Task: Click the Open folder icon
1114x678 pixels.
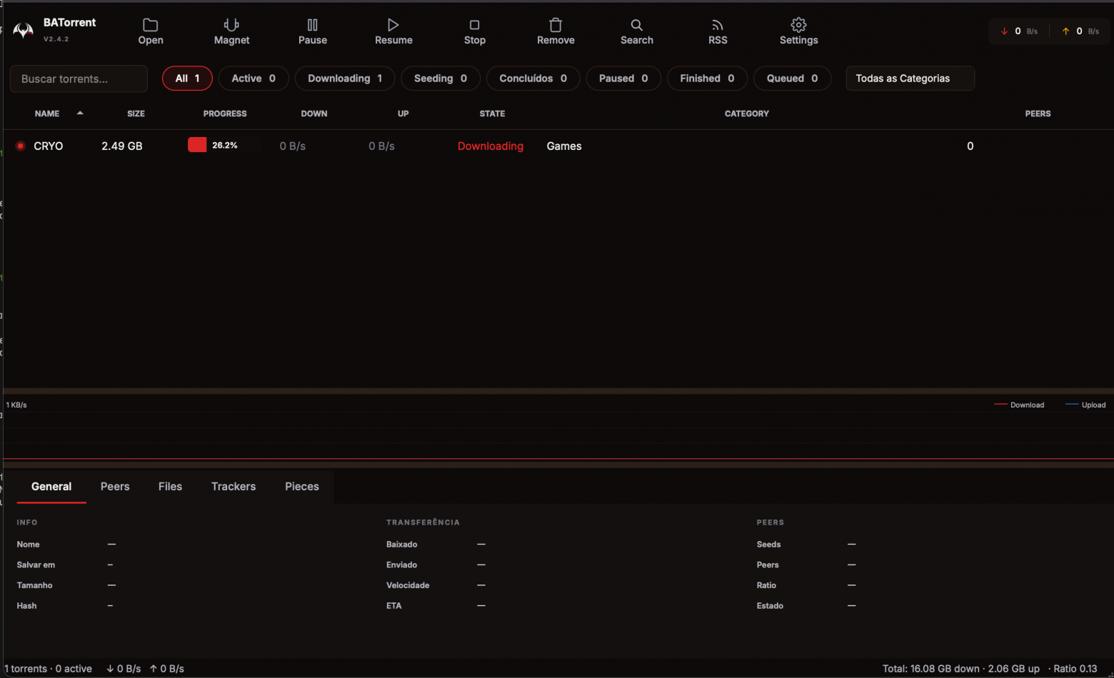Action: tap(150, 25)
